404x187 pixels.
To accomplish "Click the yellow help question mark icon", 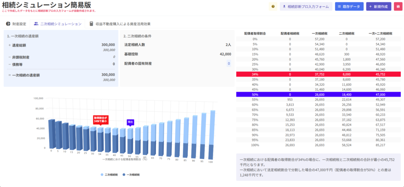I will coord(273,7).
